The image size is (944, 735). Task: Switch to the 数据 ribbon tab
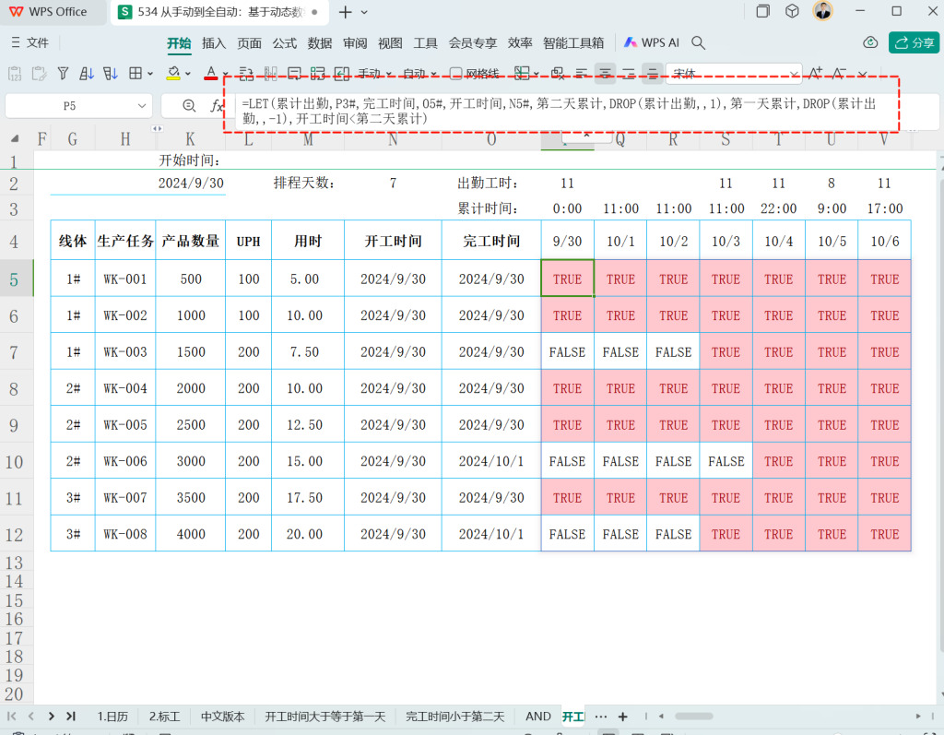coord(320,42)
